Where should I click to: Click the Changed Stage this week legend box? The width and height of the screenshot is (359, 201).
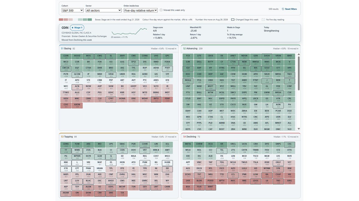(233, 19)
